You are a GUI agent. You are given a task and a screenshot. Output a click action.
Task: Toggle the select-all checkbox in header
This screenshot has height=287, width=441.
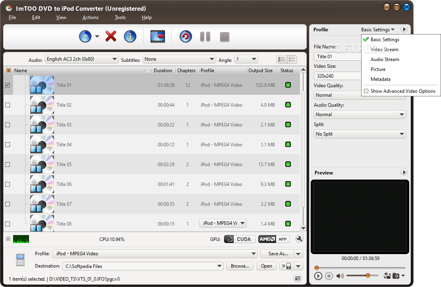8,71
